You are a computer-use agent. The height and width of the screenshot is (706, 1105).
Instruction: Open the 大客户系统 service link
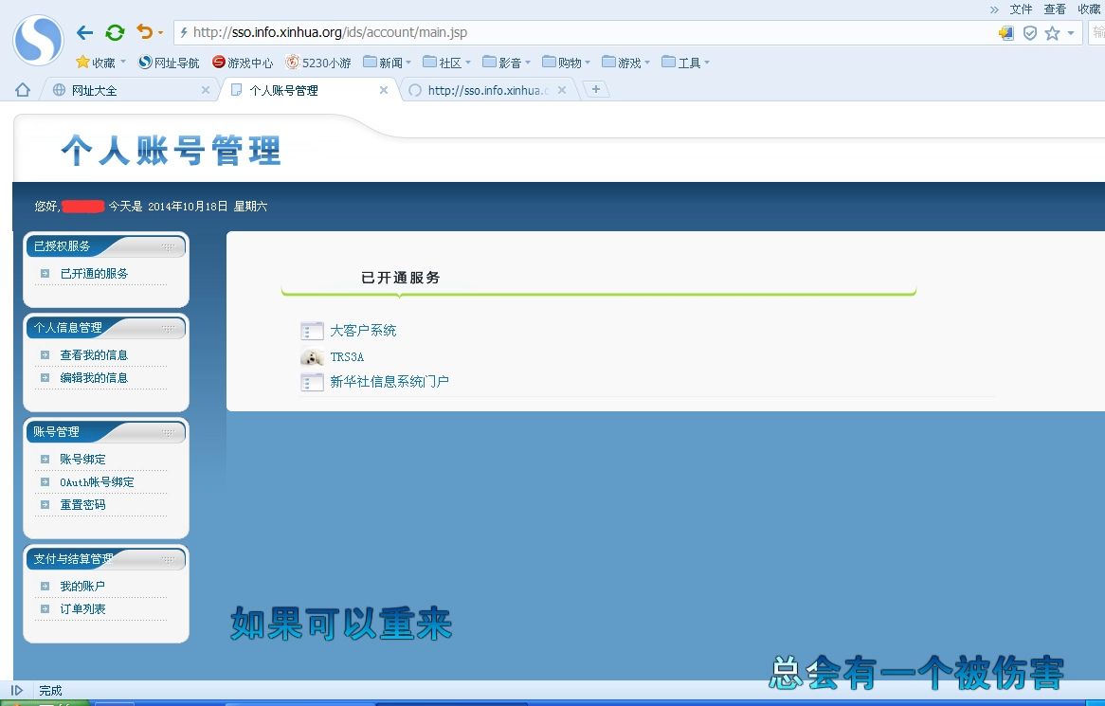click(x=363, y=331)
